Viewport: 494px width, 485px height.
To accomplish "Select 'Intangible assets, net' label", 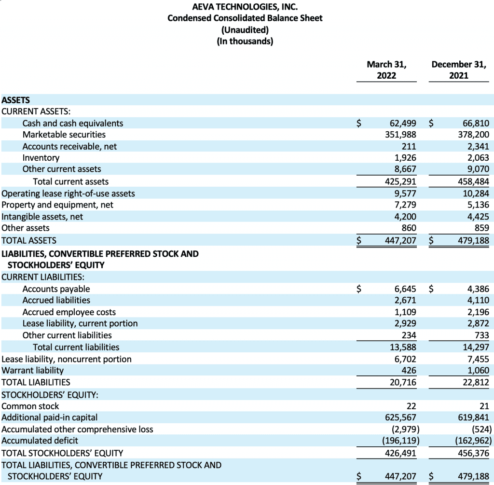I will pyautogui.click(x=42, y=217).
